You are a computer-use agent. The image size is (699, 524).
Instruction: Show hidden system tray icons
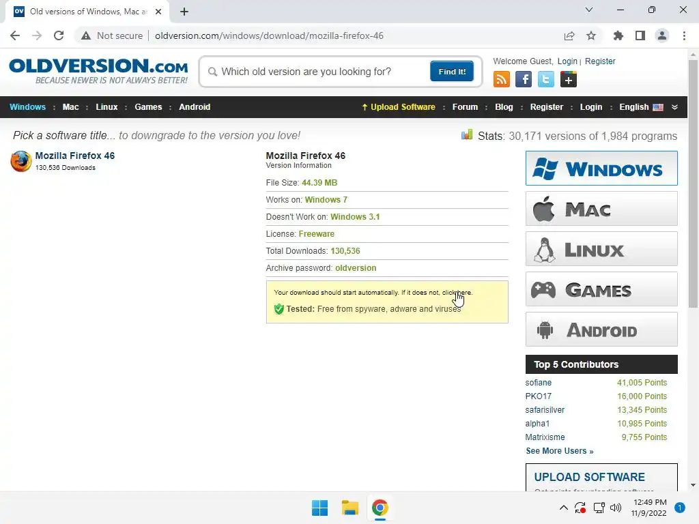[x=563, y=508]
